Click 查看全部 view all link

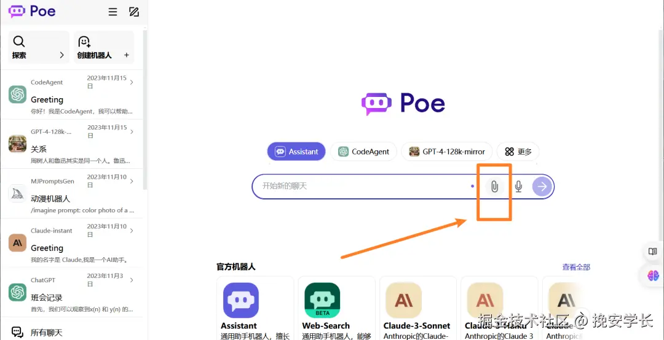pyautogui.click(x=576, y=267)
